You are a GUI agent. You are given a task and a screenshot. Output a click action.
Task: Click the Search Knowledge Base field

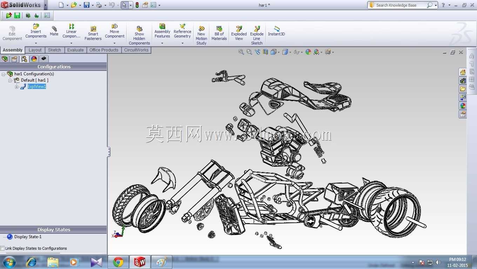coord(400,5)
